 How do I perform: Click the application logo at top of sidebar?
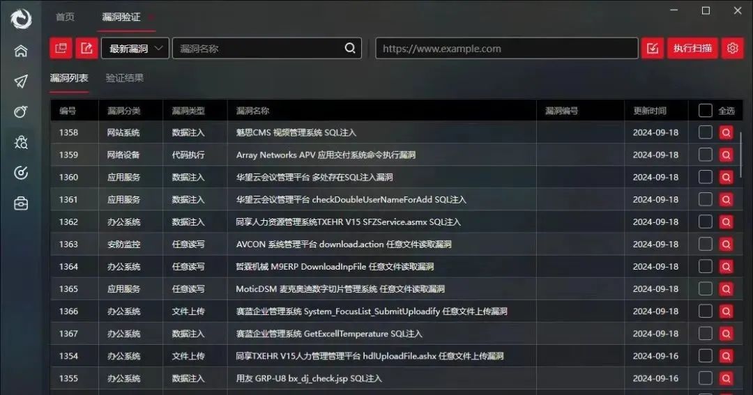(x=21, y=19)
